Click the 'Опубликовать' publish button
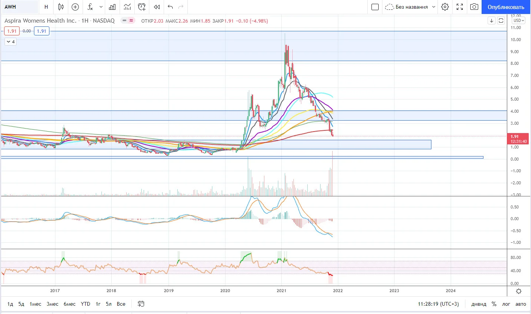This screenshot has height=314, width=531. 506,7
